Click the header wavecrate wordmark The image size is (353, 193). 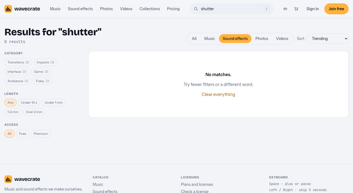pos(27,9)
